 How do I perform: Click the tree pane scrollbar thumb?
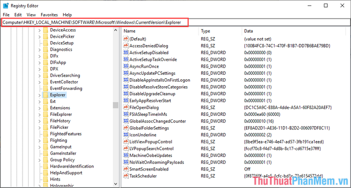[115, 105]
